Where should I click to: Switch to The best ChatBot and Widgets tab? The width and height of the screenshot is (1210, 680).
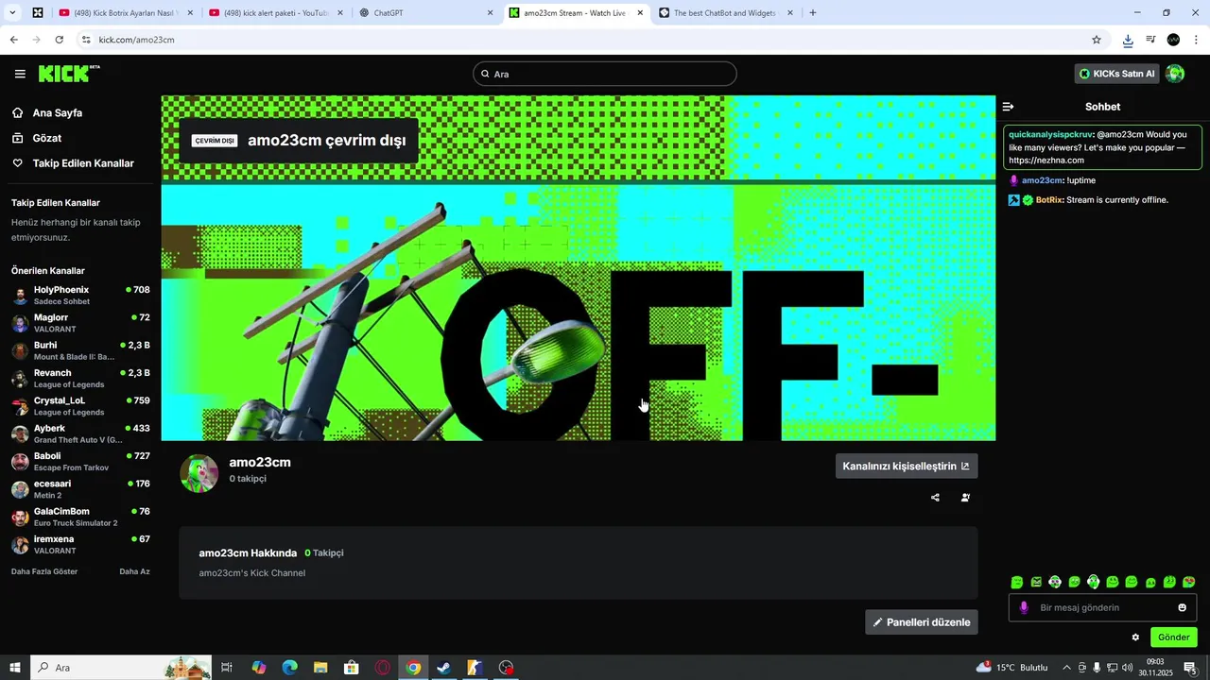click(726, 13)
